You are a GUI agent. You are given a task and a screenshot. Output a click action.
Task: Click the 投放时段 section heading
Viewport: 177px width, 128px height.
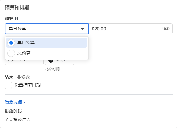[13, 111]
